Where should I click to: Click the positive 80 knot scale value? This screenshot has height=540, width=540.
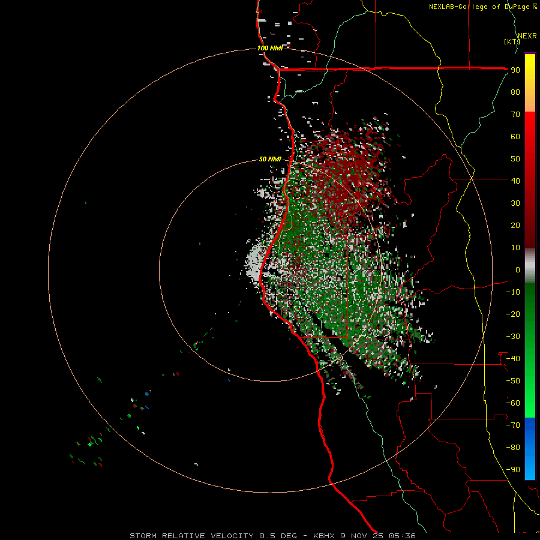coord(515,92)
